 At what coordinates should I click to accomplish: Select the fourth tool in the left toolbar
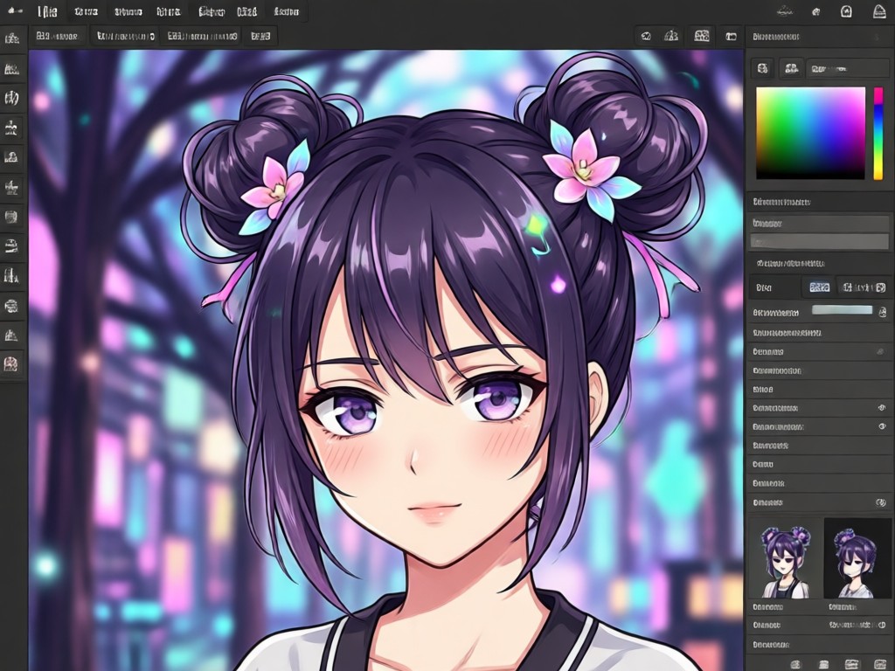tap(11, 128)
